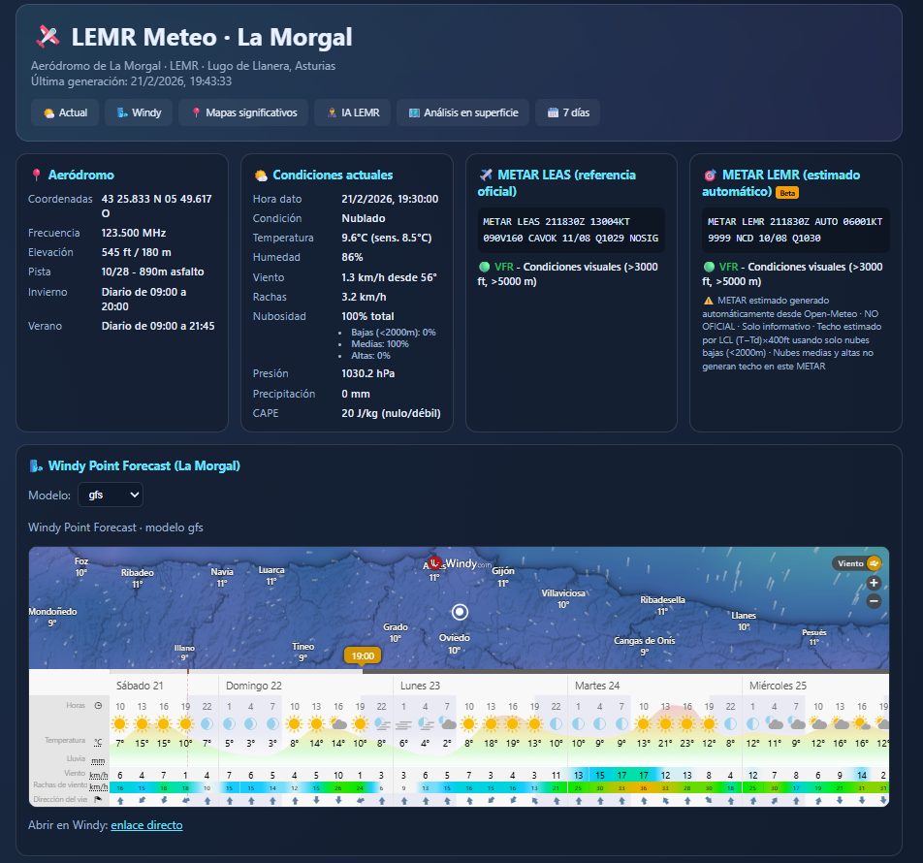Toggle wind unit km/h in Viento row

[98, 775]
